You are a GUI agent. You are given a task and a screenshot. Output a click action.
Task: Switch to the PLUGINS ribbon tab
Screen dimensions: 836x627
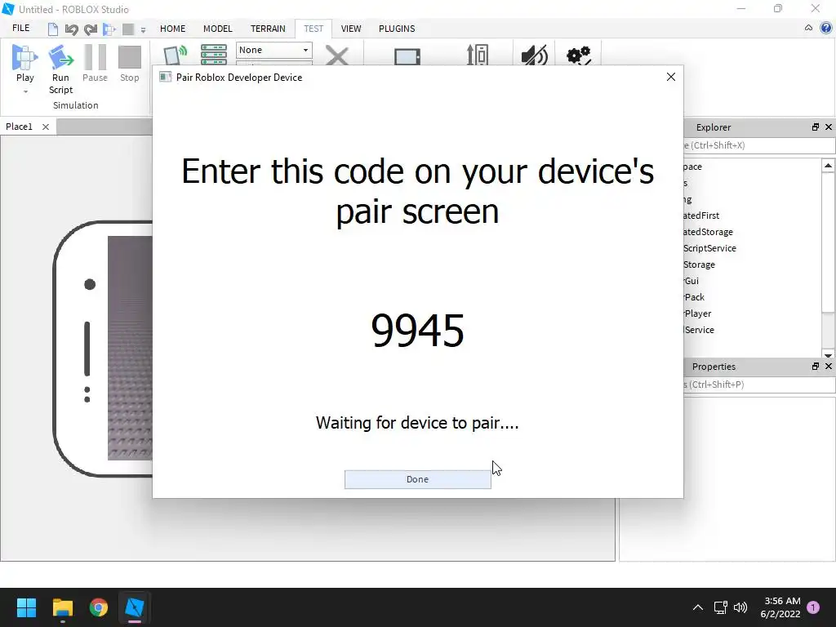pyautogui.click(x=397, y=29)
